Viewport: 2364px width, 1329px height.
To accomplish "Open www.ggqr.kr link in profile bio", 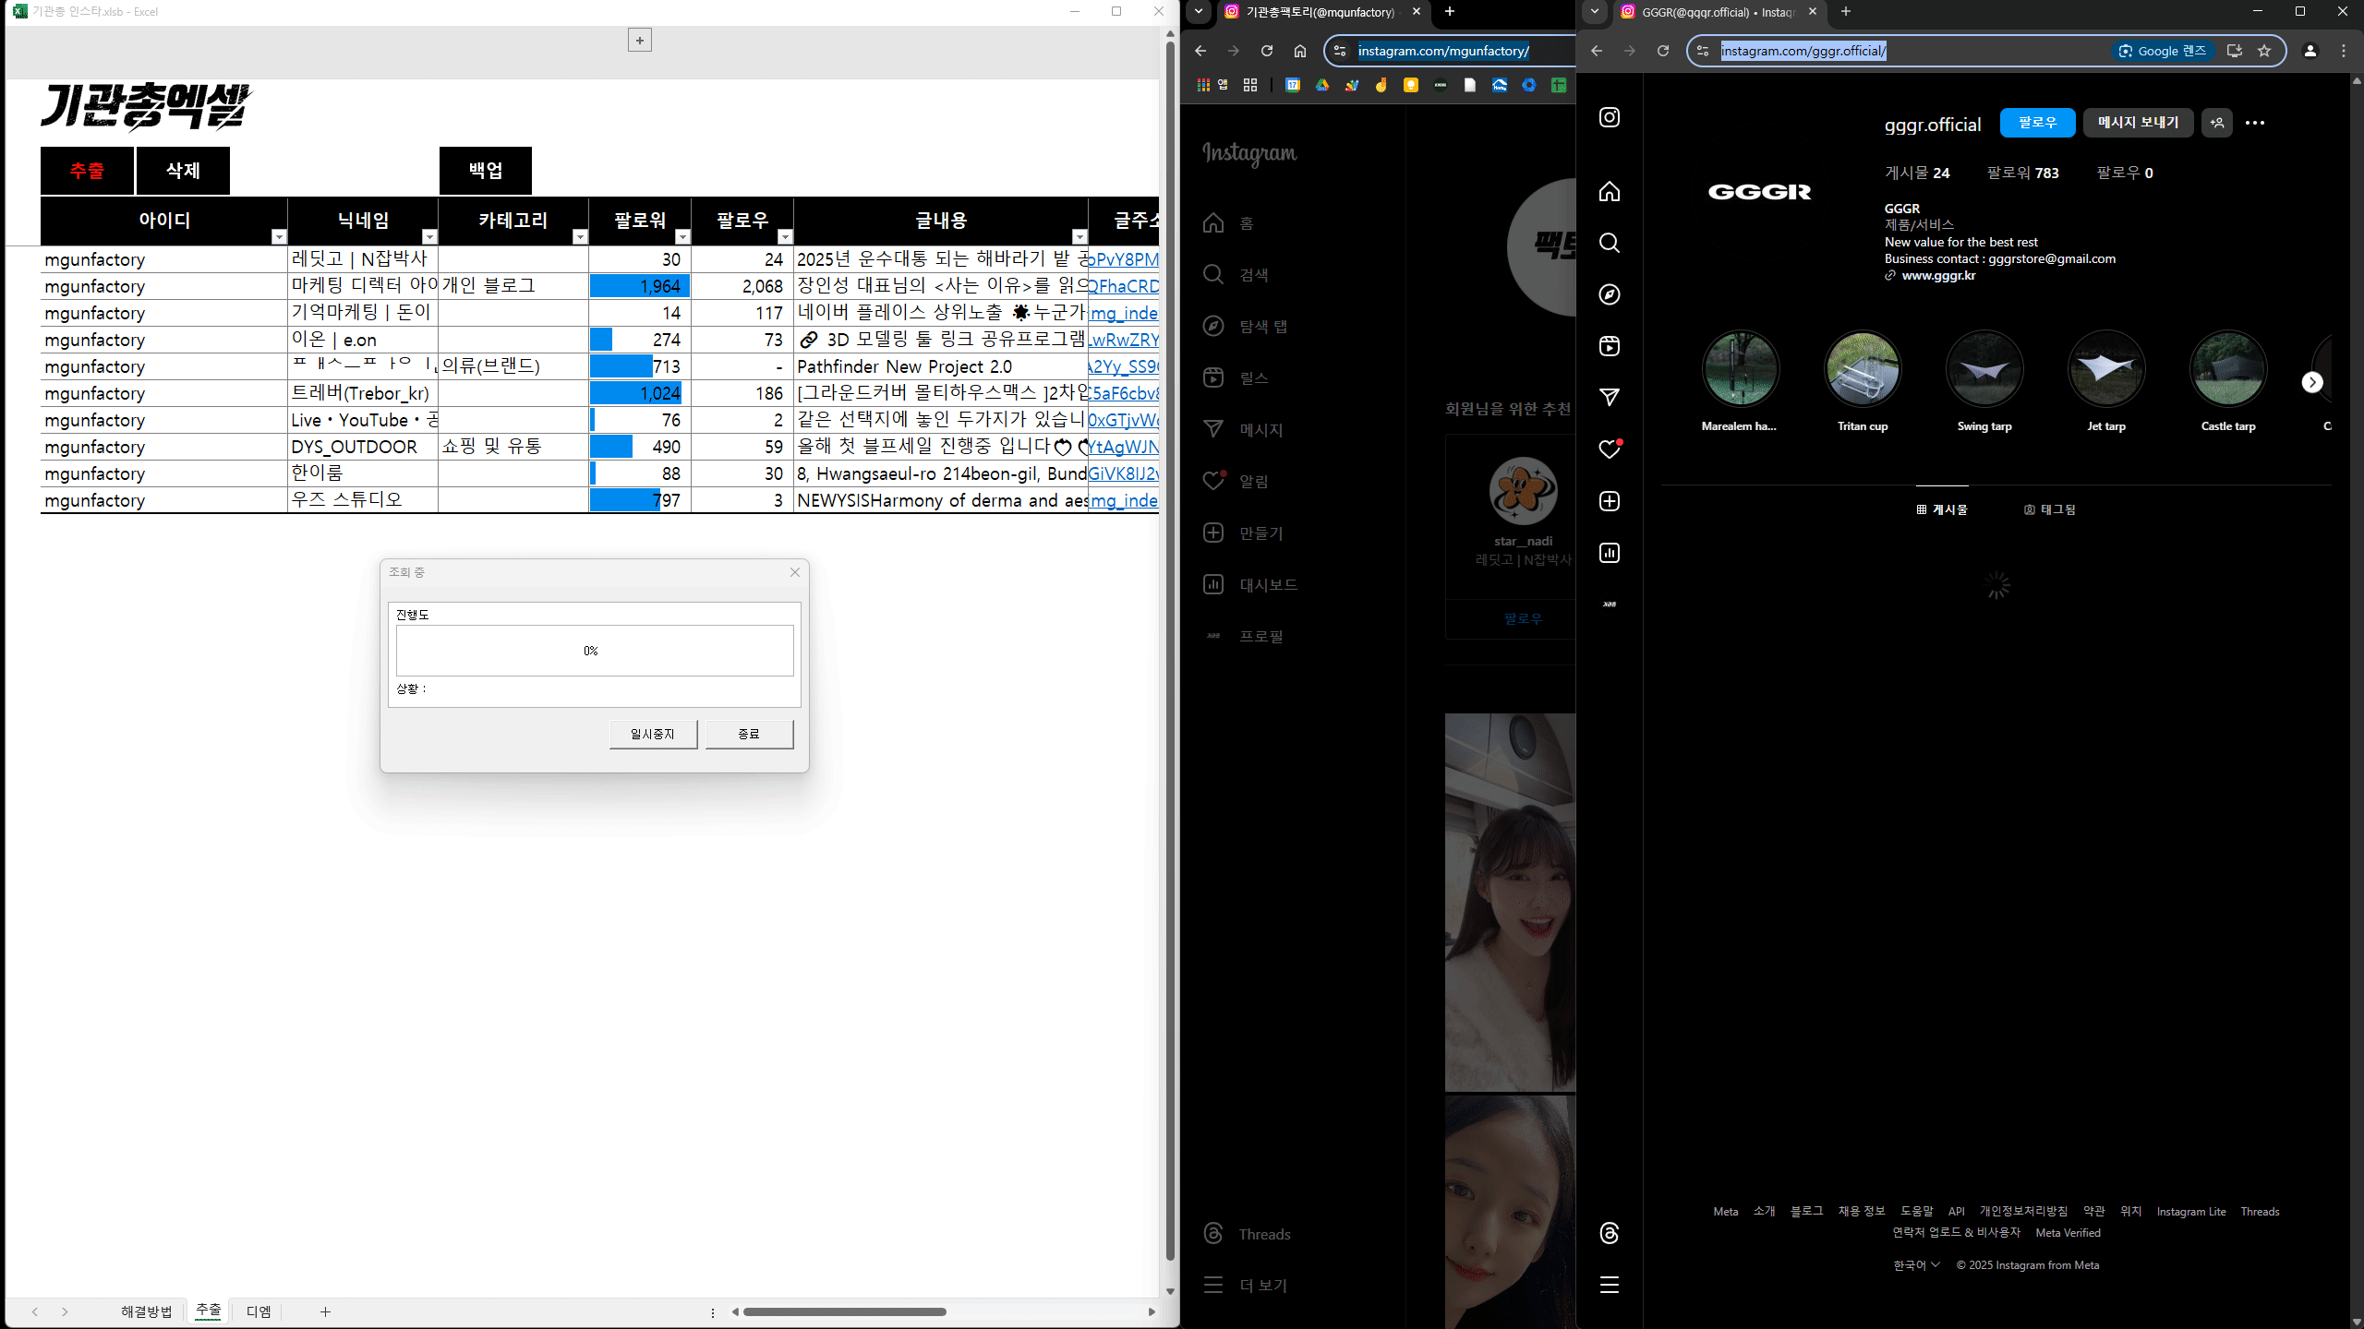I will [1938, 275].
